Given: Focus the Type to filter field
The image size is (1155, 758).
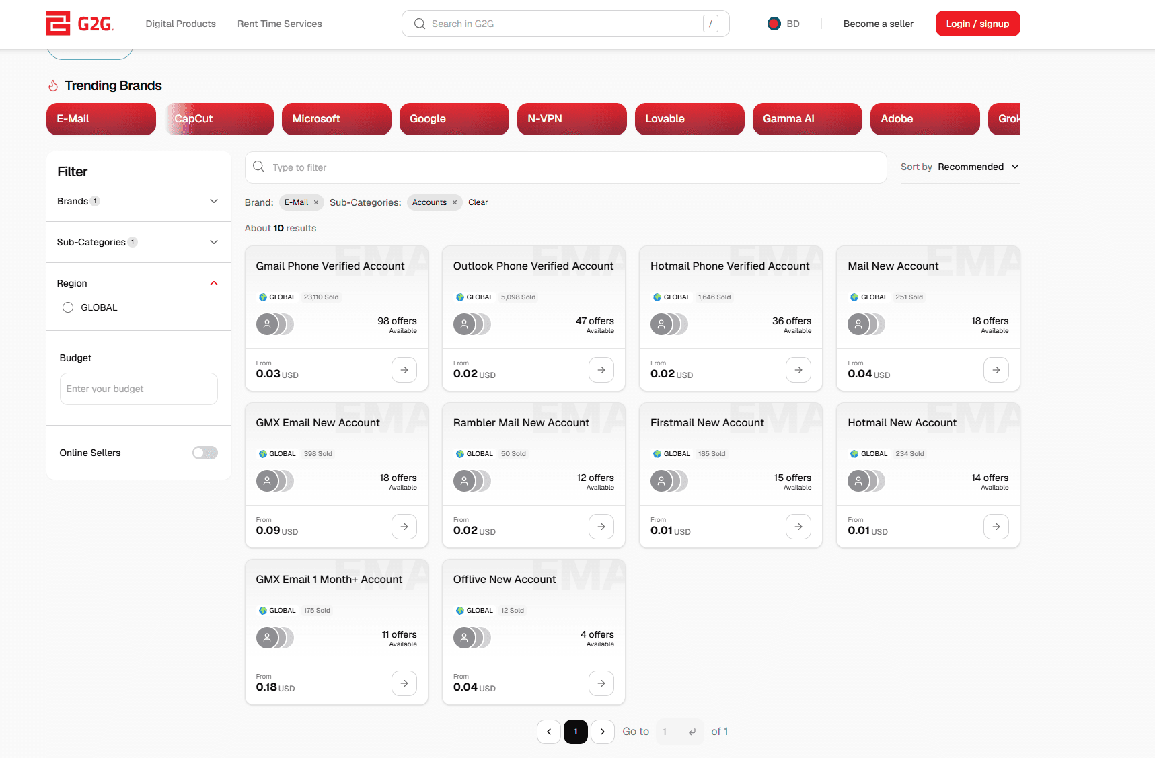Looking at the screenshot, I should [x=566, y=167].
